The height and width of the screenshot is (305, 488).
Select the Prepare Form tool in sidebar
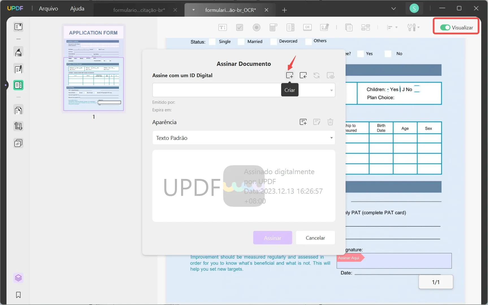tap(18, 85)
